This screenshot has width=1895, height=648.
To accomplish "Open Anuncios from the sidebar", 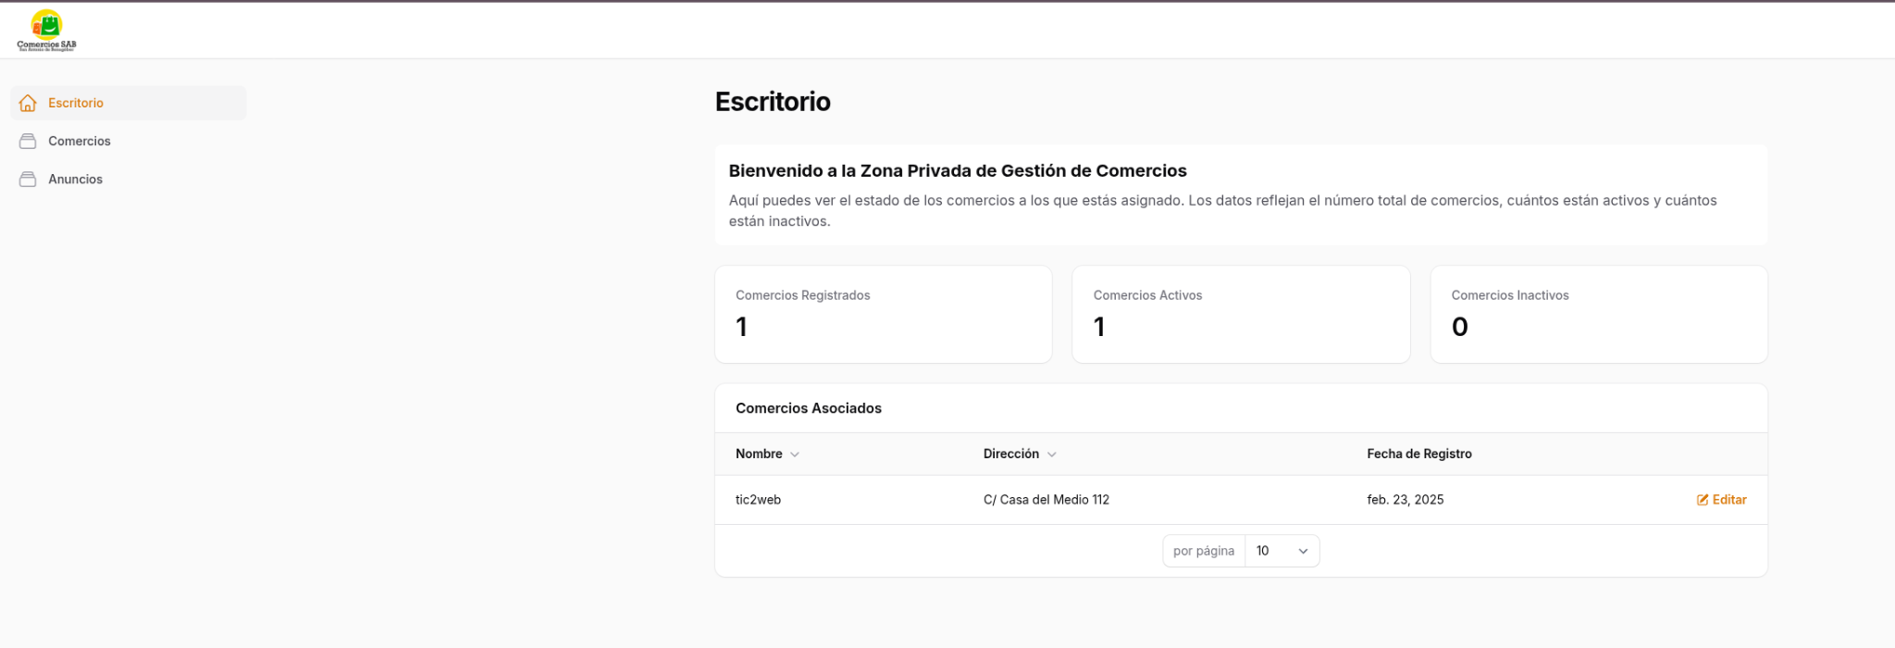I will (x=76, y=179).
